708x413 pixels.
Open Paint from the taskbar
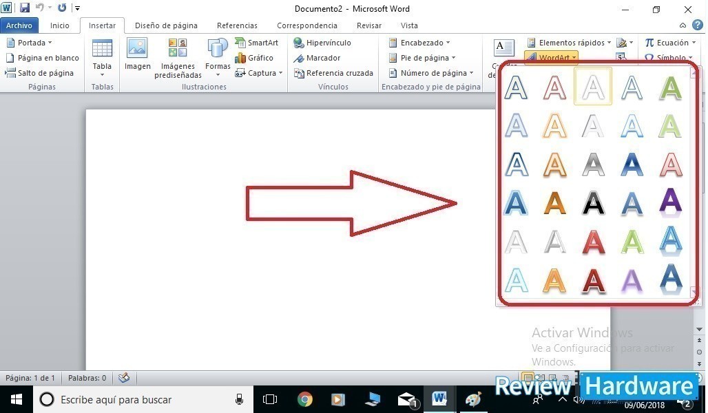coord(473,399)
